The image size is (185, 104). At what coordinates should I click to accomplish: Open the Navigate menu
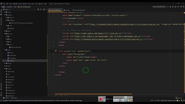pos(15,4)
